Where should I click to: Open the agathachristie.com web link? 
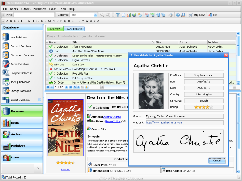(x=164, y=122)
